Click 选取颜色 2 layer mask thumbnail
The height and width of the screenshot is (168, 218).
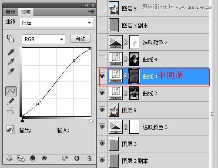pyautogui.click(x=134, y=42)
